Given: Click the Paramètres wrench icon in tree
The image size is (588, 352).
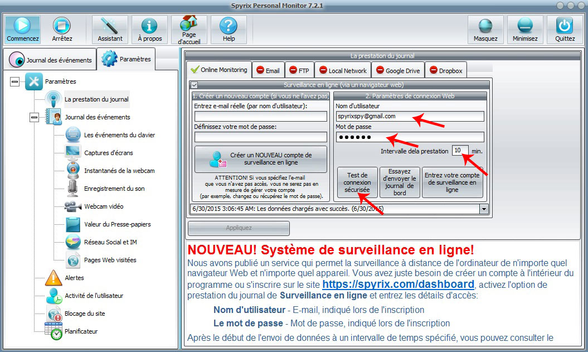Looking at the screenshot, I should click(34, 81).
